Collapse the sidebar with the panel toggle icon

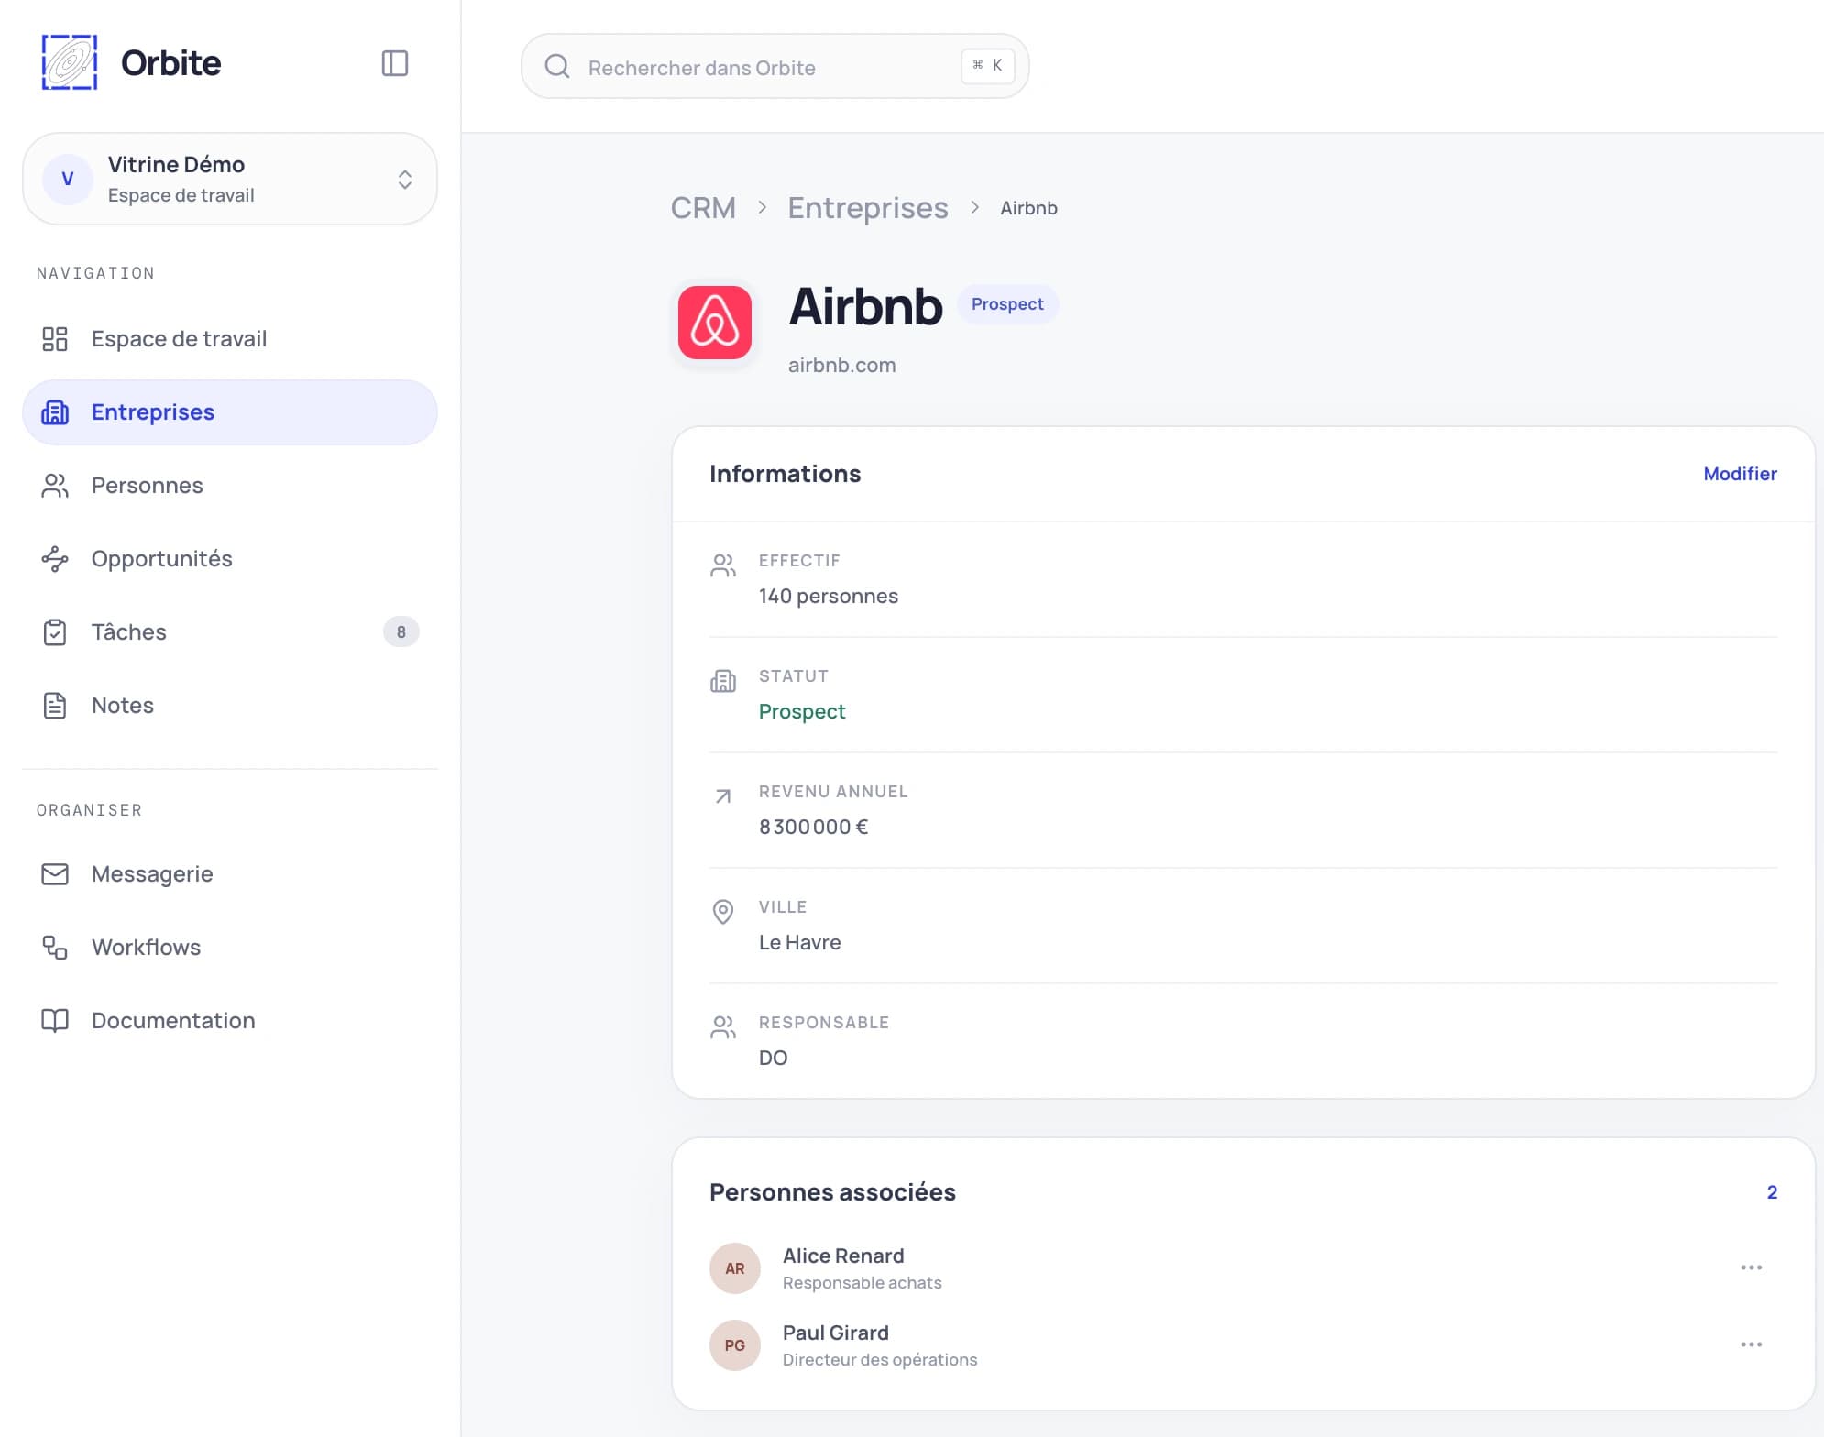pos(395,63)
